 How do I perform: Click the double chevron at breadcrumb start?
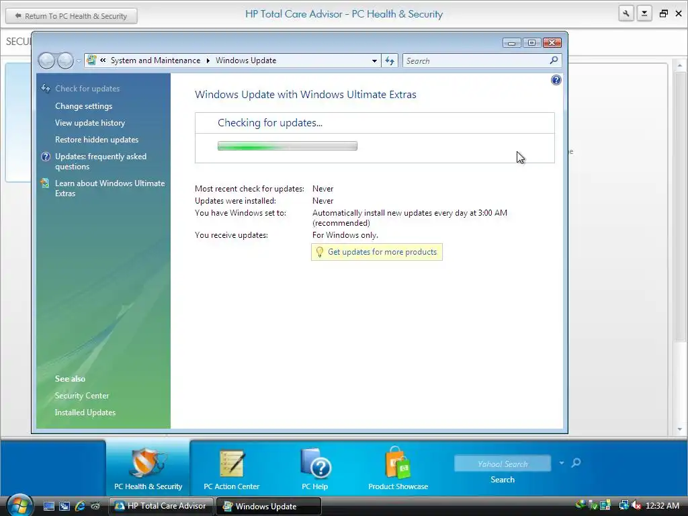coord(103,60)
